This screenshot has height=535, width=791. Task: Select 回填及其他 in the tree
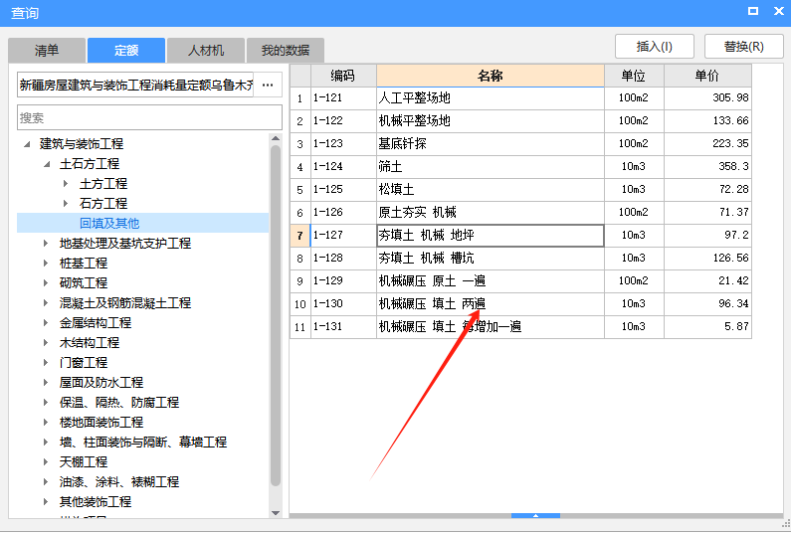pos(109,223)
